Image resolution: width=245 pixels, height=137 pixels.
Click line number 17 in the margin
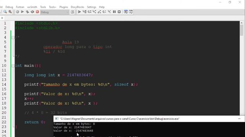[4, 99]
